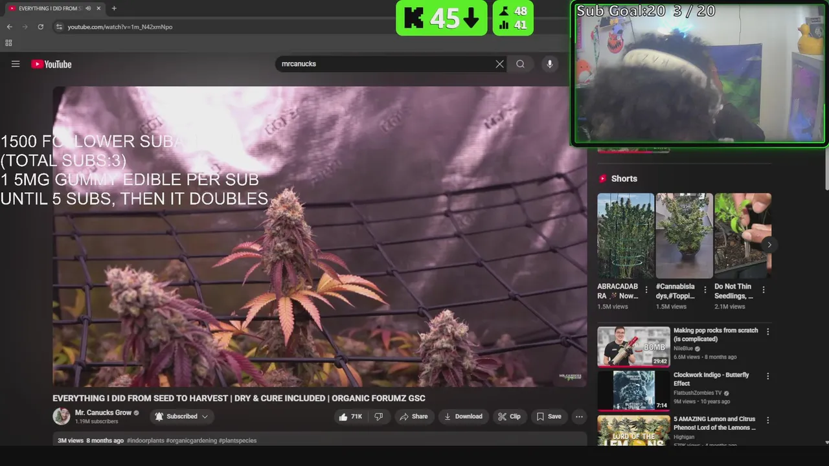Open the browser apps grid icon
This screenshot has width=829, height=466.
pyautogui.click(x=8, y=43)
